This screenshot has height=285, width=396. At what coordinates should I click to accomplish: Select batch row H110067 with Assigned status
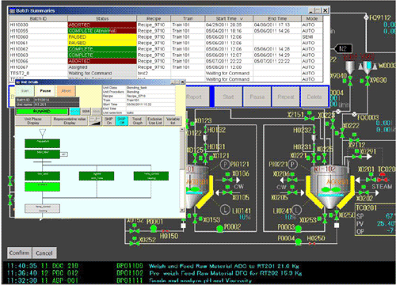(166, 67)
